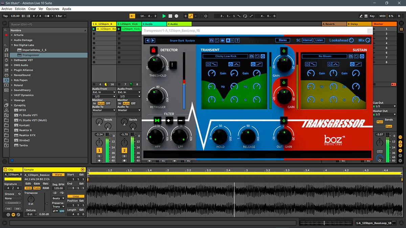The width and height of the screenshot is (406, 228).
Task: Stop playback using the transport Stop button
Action: [x=170, y=16]
